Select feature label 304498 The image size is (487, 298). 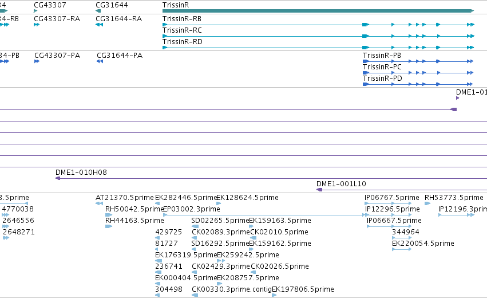pos(169,289)
